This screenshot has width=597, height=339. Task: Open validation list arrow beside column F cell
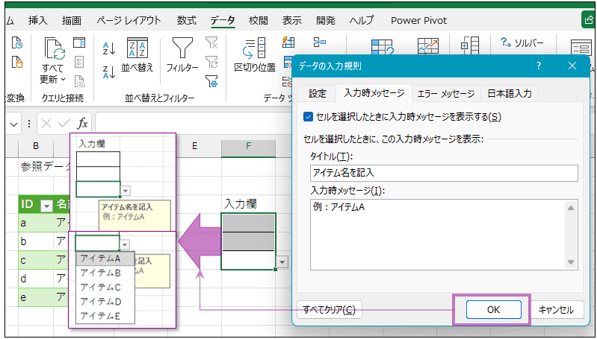pyautogui.click(x=282, y=262)
